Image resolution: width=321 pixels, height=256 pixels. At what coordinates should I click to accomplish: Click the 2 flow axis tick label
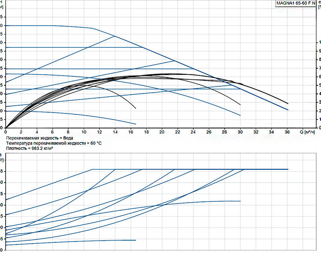21,132
